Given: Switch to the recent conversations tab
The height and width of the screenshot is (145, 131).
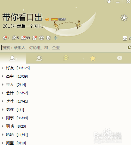Looking at the screenshot, I should (x=119, y=58).
